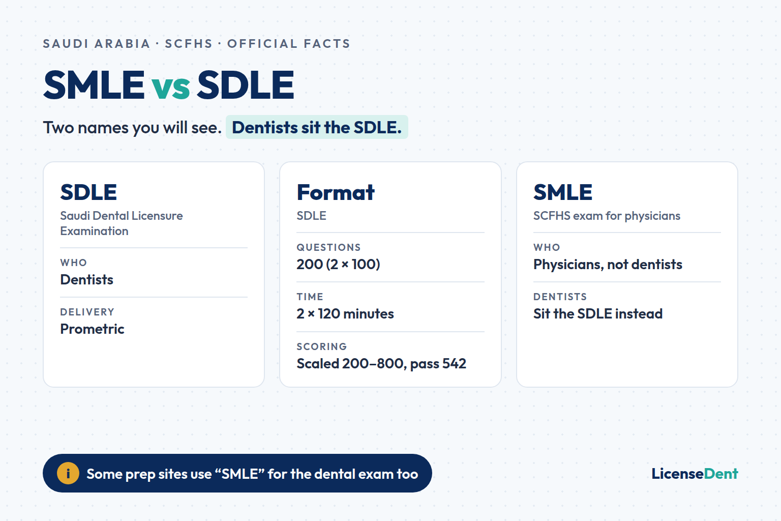Select the "2 × 120 minutes" value
Viewport: 781px width, 521px height.
pos(345,313)
